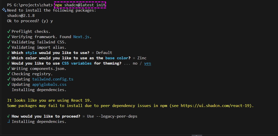Click the Next.js framework name
The height and width of the screenshot is (136, 278).
tap(81, 37)
